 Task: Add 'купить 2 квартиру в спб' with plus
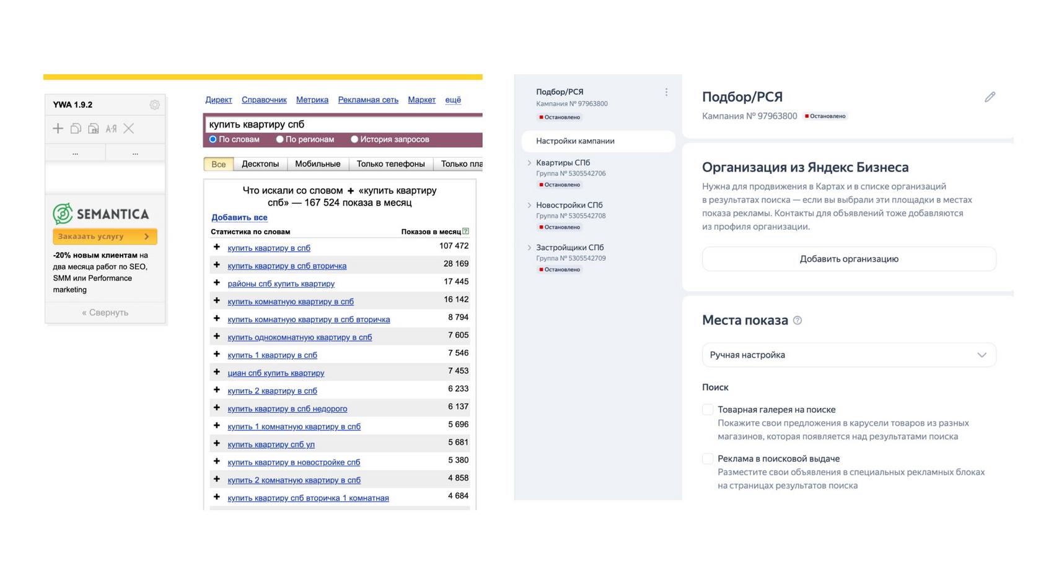(217, 390)
